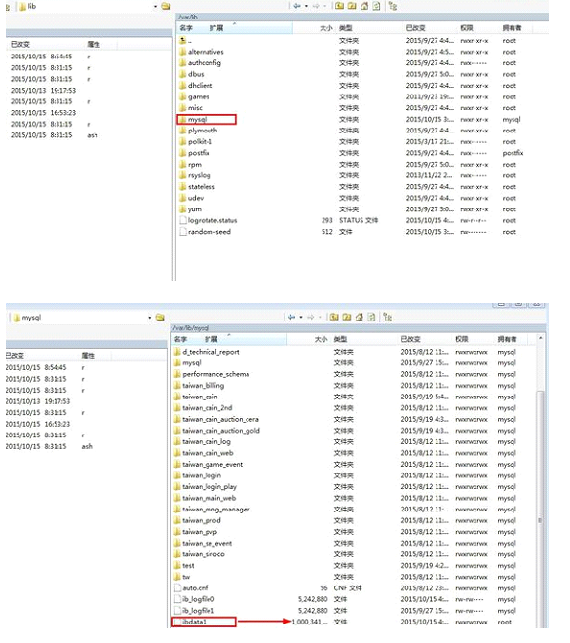Expand the mysql directory dropdown in the lower window
This screenshot has height=643, width=570.
point(150,318)
